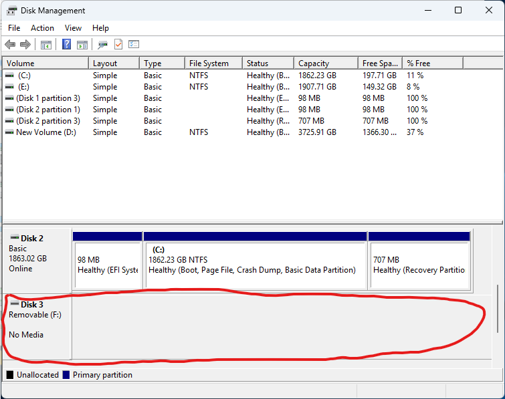505x399 pixels.
Task: Toggle the Show/Hide Action Pane toolbar icon
Action: 82,45
